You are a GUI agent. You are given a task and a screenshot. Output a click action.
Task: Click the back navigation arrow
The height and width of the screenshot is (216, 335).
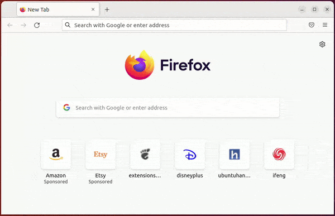click(x=10, y=25)
